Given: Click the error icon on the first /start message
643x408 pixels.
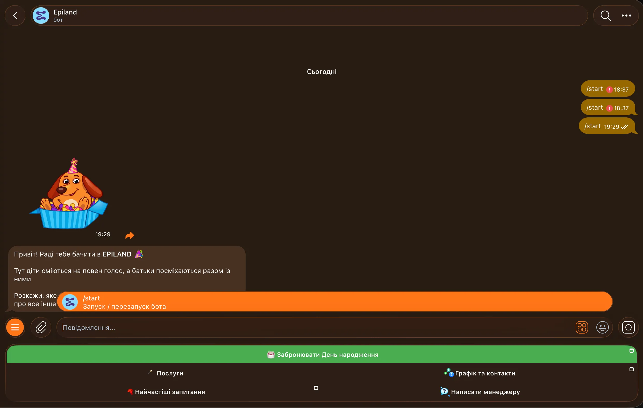Looking at the screenshot, I should (609, 89).
